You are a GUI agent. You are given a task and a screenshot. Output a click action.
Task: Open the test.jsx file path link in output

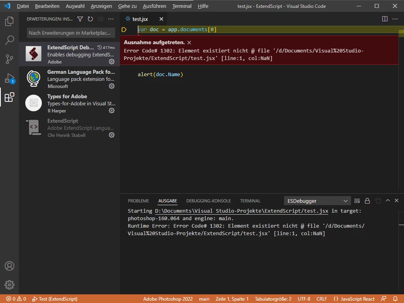[x=242, y=211]
